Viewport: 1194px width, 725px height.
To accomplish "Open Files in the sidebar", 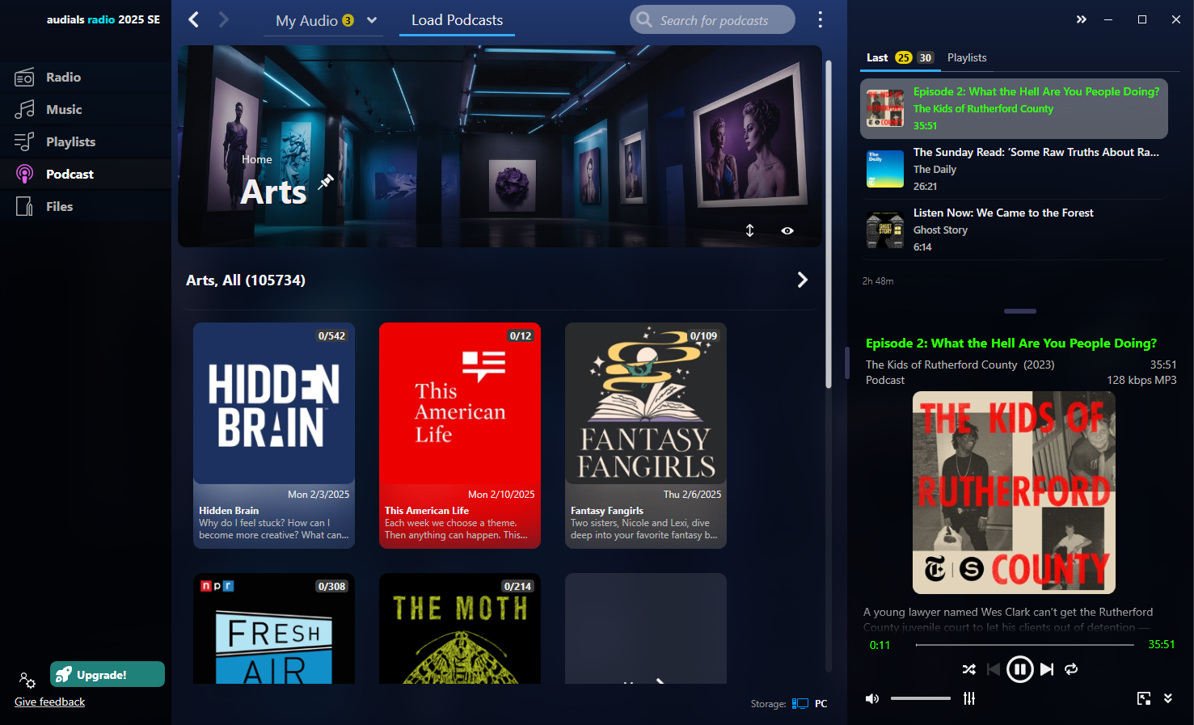I will 85,207.
